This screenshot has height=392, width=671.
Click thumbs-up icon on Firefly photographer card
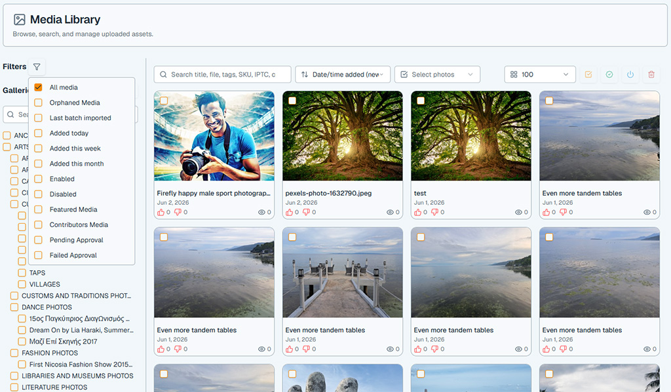(161, 212)
